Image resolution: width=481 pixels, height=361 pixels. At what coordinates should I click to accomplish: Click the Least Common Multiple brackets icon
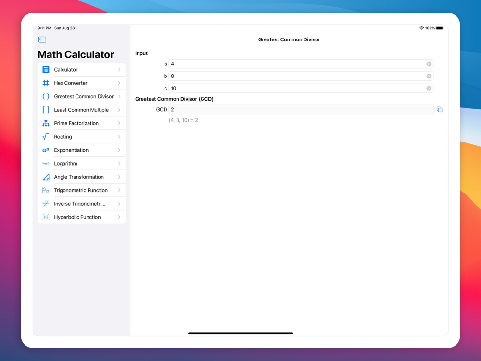point(46,110)
